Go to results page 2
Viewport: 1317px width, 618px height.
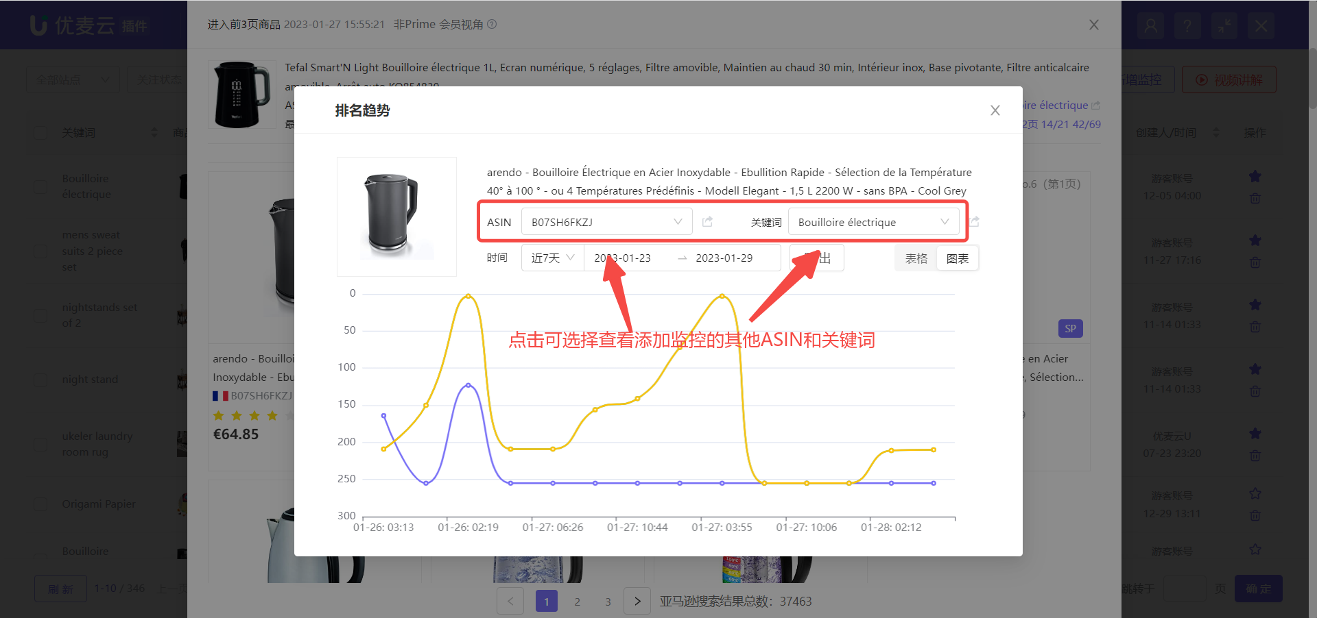578,601
